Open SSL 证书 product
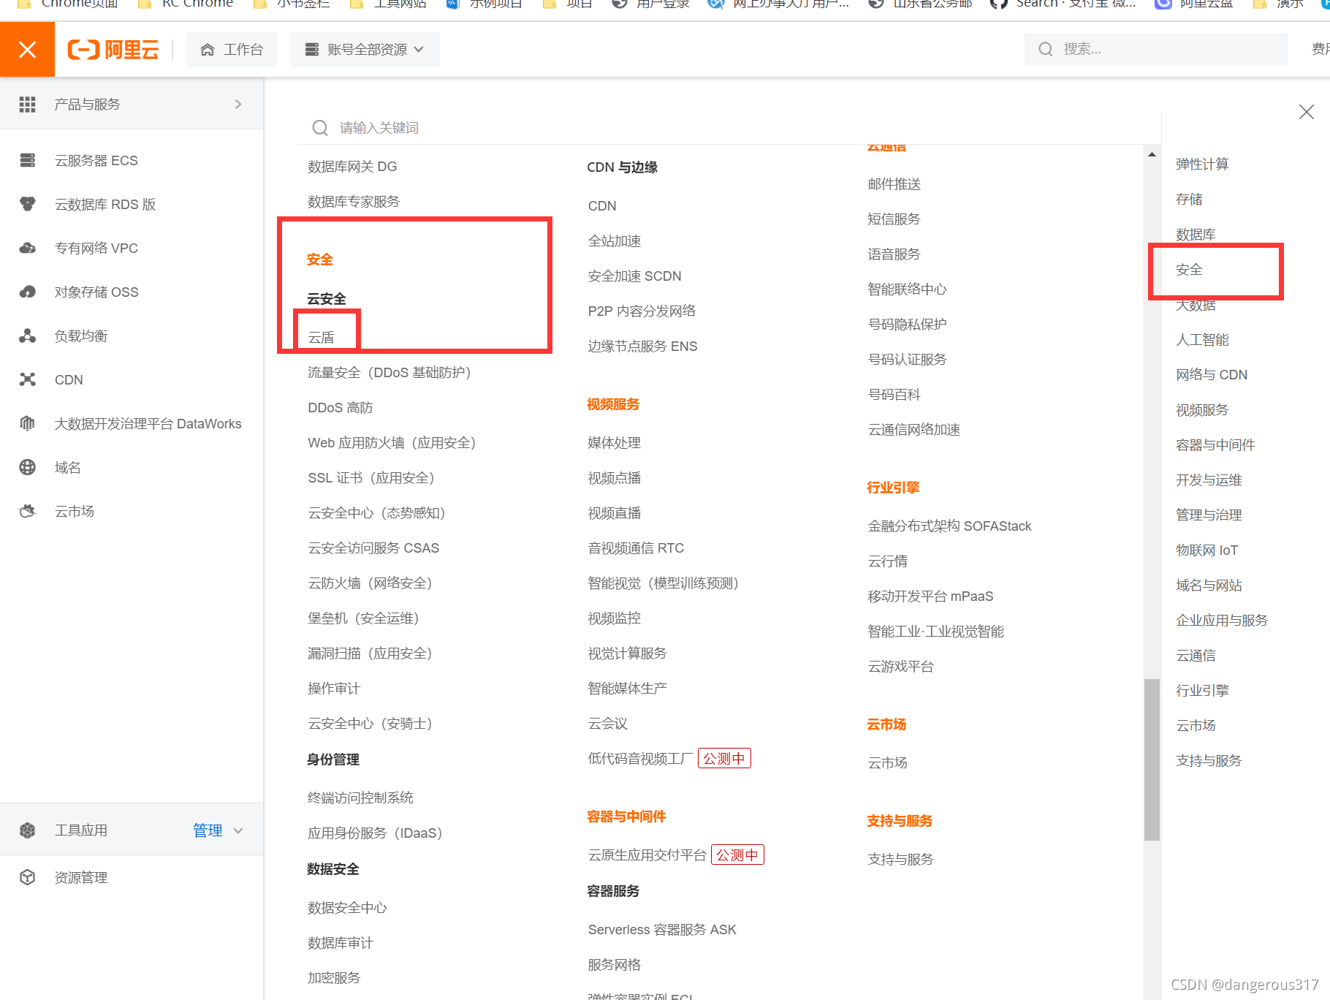The height and width of the screenshot is (1000, 1330). click(x=371, y=478)
